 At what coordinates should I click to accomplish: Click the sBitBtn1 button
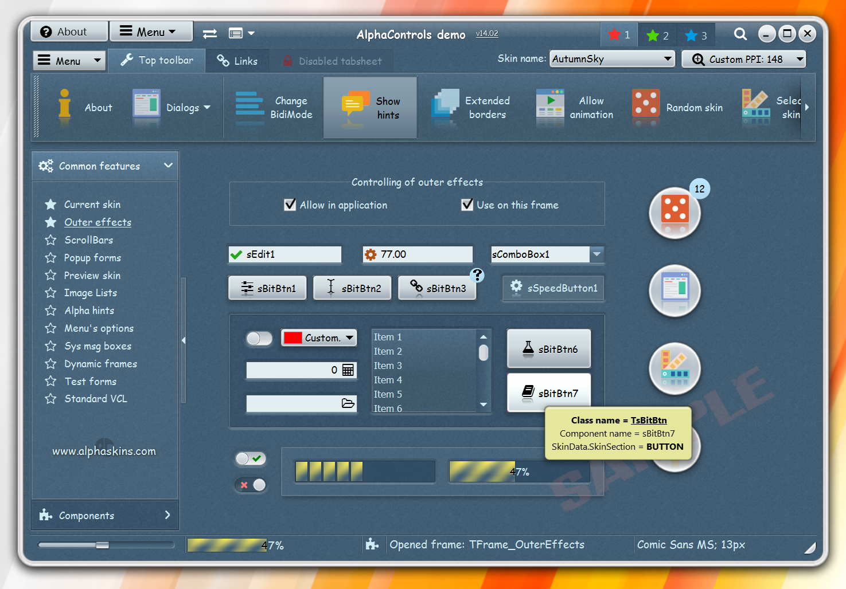tap(267, 288)
